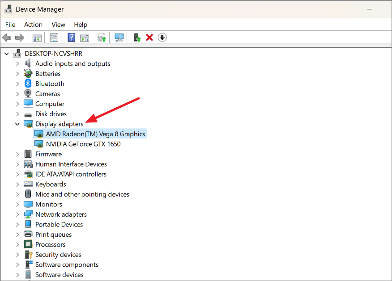Image resolution: width=392 pixels, height=281 pixels.
Task: Click the Forward arrow toolbar icon
Action: [x=20, y=38]
